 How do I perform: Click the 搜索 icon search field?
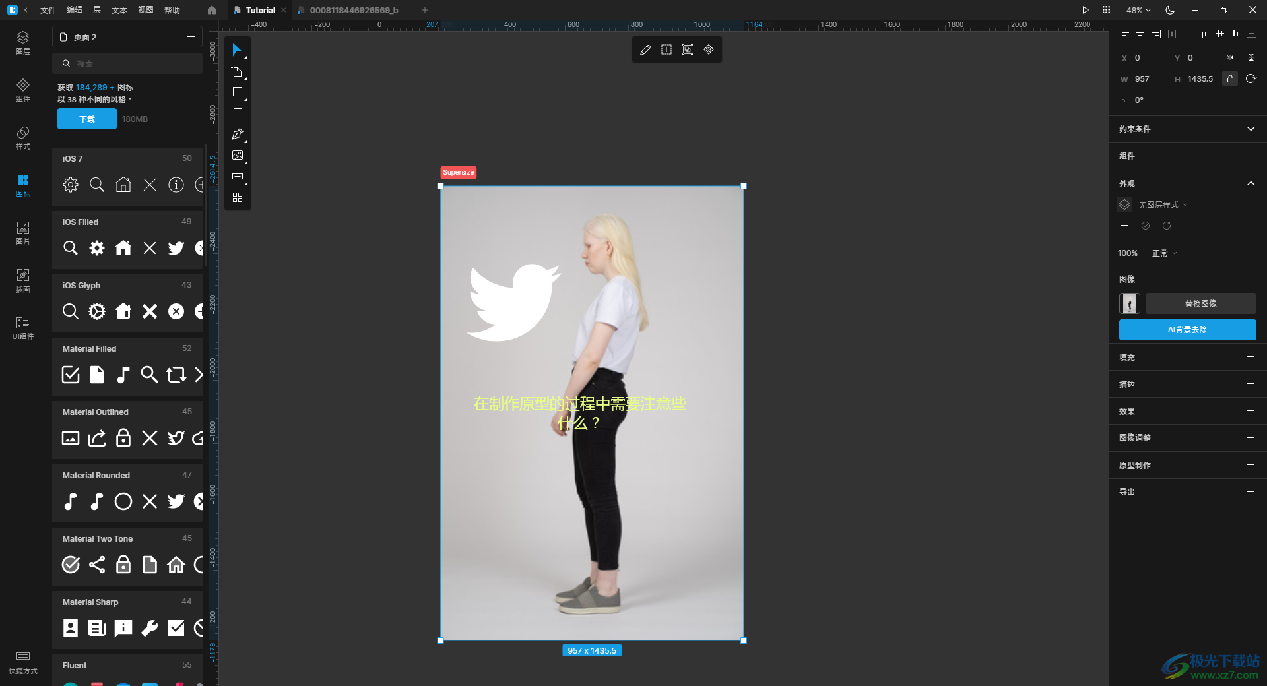click(x=127, y=63)
